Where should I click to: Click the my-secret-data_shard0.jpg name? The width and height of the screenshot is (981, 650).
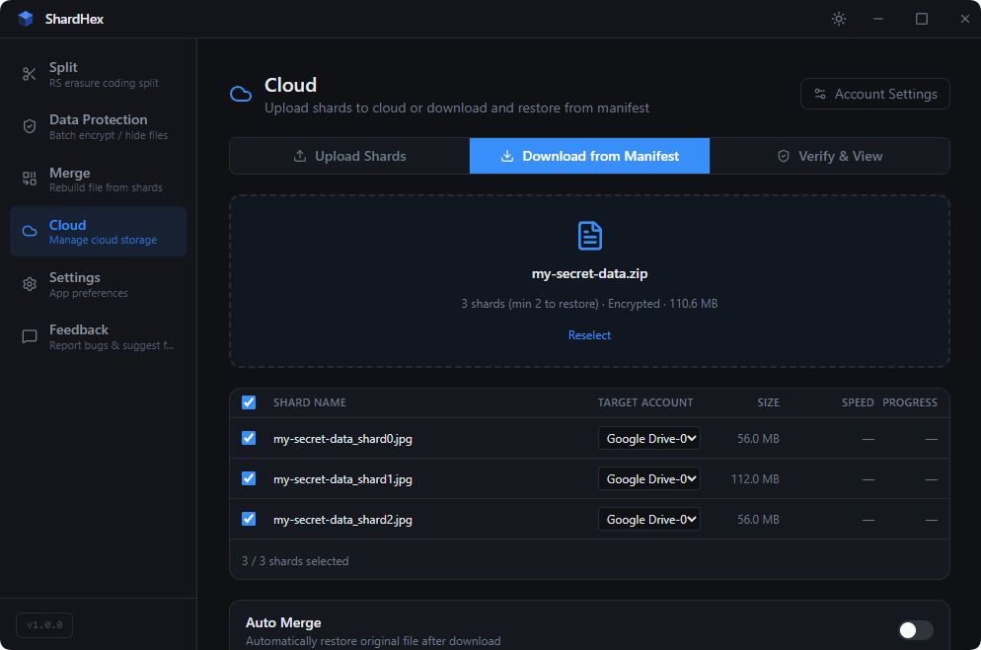pyautogui.click(x=342, y=439)
